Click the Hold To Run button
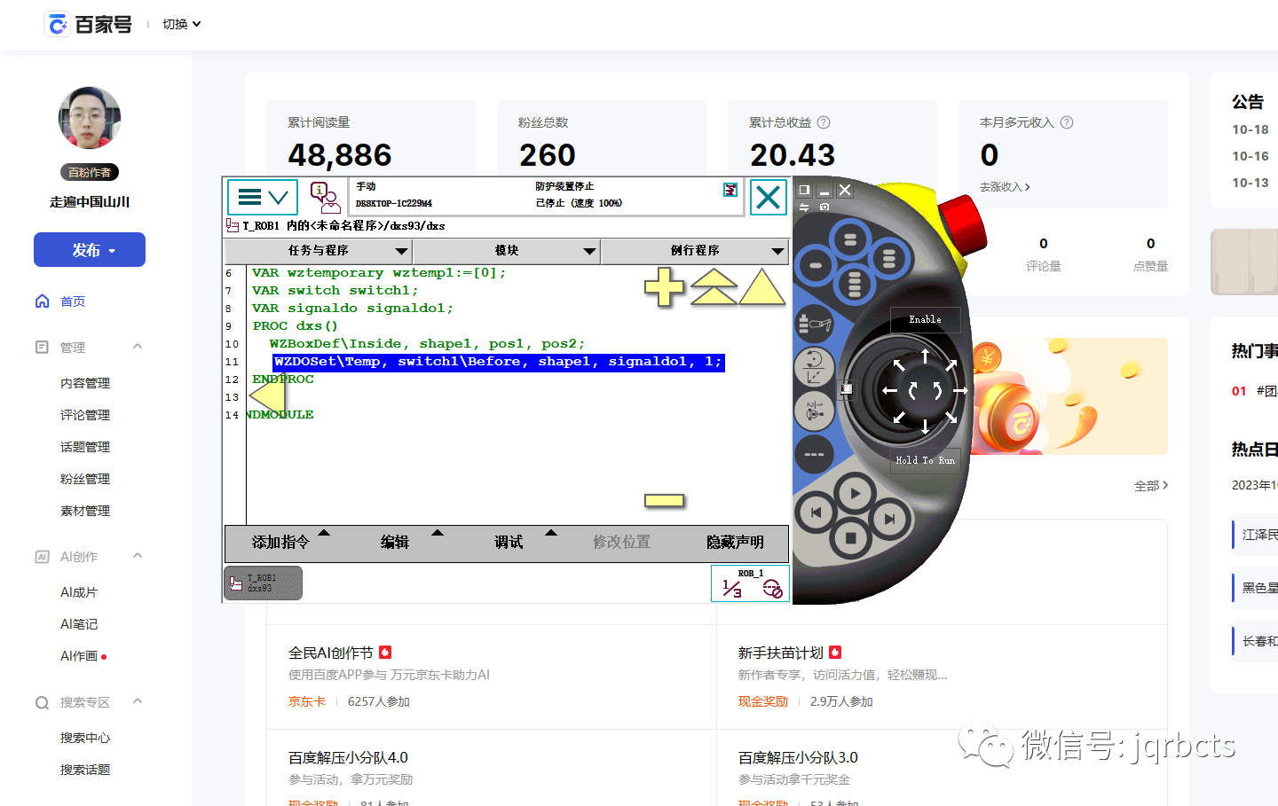Screen dimensions: 1278x806 point(925,460)
